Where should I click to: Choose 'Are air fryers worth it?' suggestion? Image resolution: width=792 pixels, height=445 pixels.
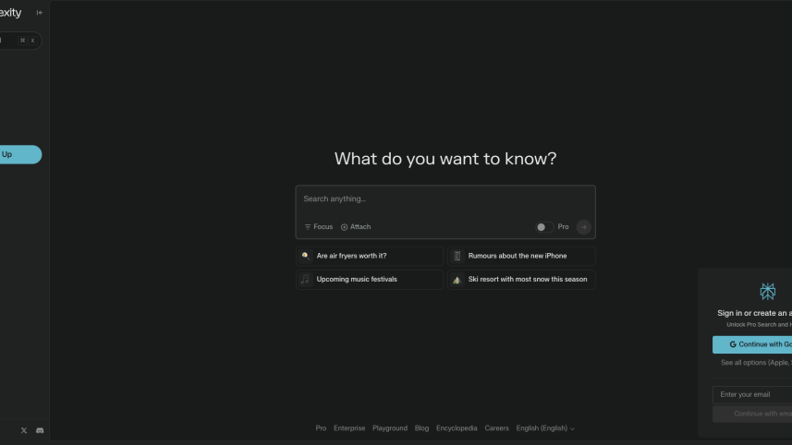pyautogui.click(x=370, y=256)
